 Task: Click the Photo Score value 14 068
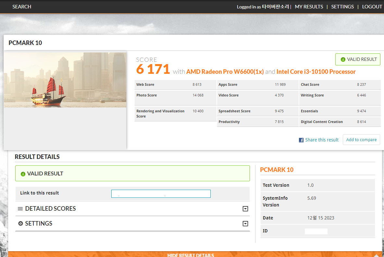(x=198, y=95)
